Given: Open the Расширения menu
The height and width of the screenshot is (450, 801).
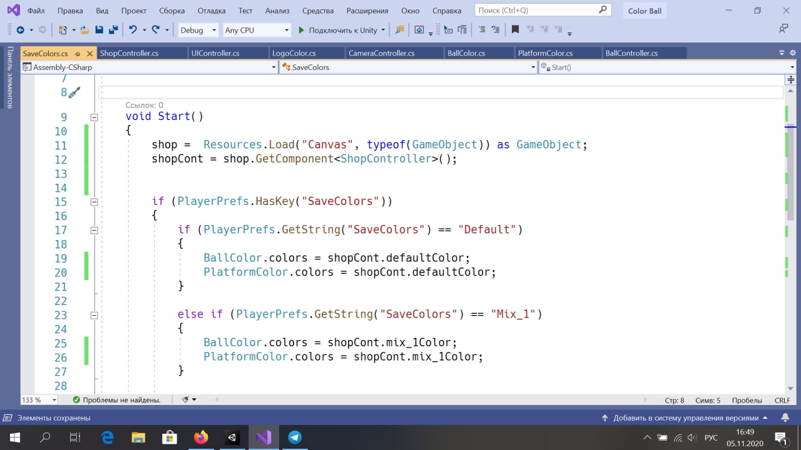Looking at the screenshot, I should click(367, 11).
